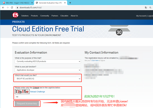This screenshot has width=153, height=108.
Task: Click the padlock icon in address bar
Action: coord(17,7)
